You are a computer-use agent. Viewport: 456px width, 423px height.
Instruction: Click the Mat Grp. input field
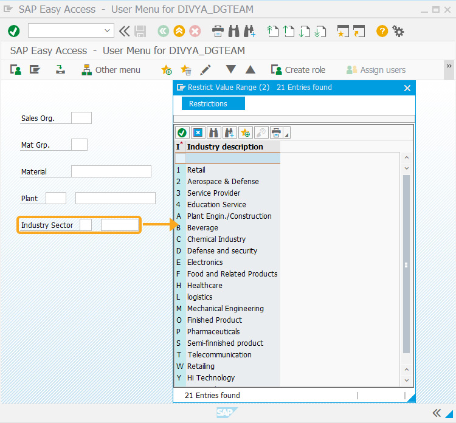click(x=79, y=145)
